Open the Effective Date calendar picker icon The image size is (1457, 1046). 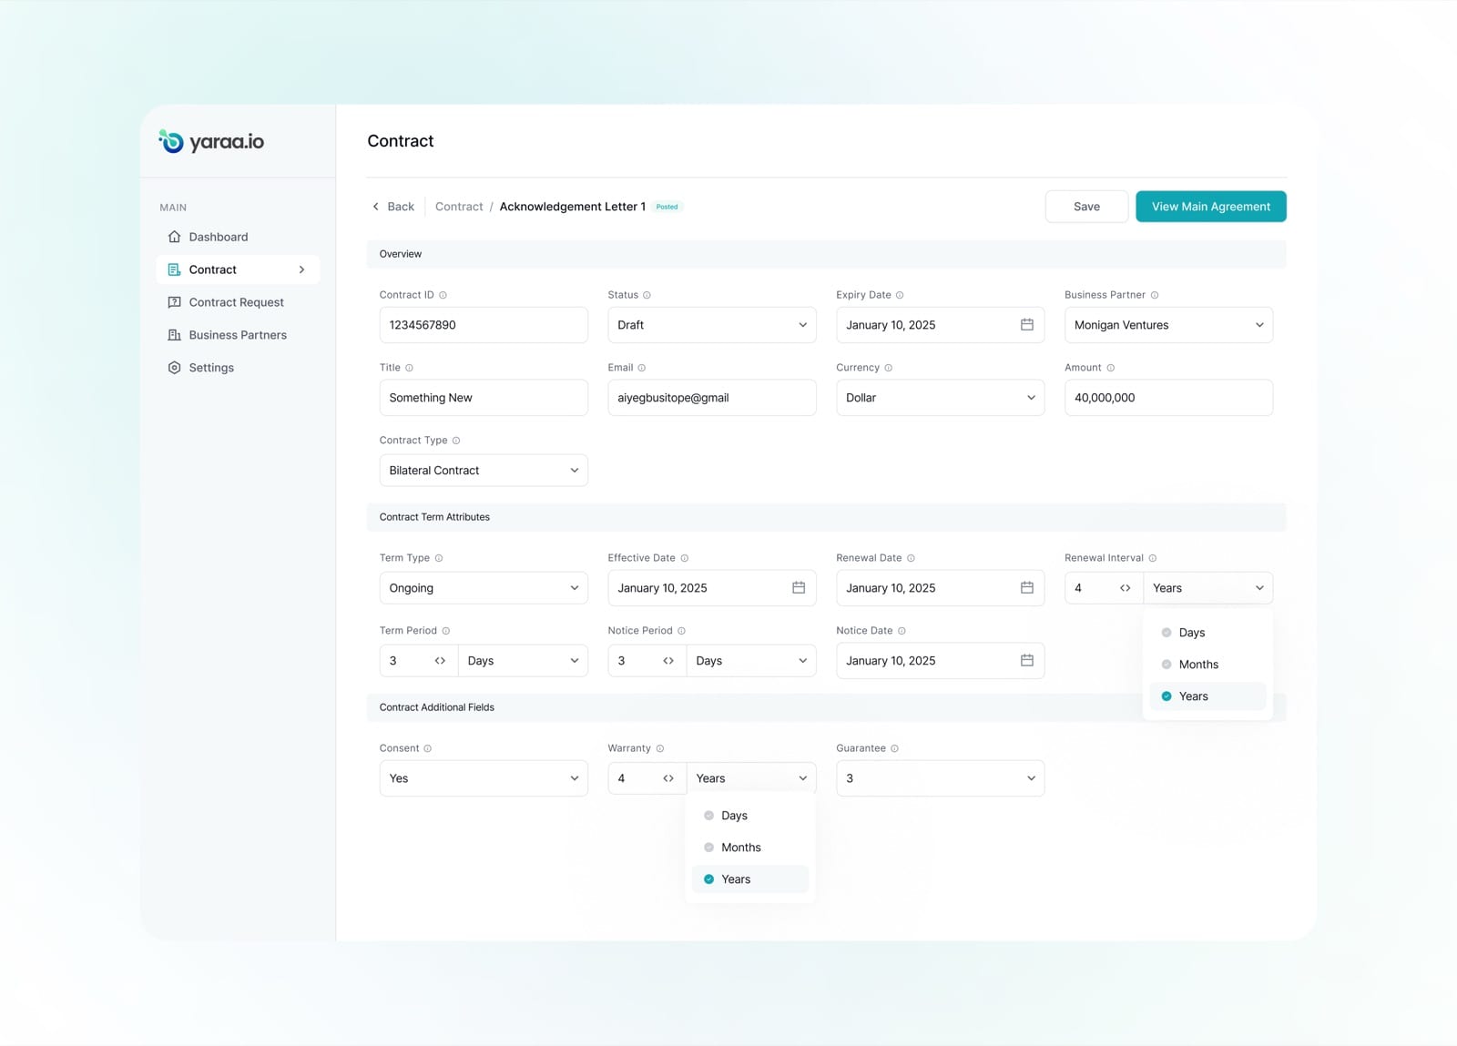799,588
